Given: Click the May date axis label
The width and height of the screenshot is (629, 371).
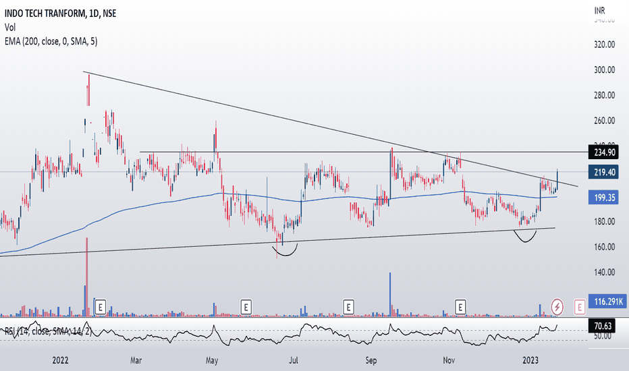Looking at the screenshot, I should click(212, 360).
